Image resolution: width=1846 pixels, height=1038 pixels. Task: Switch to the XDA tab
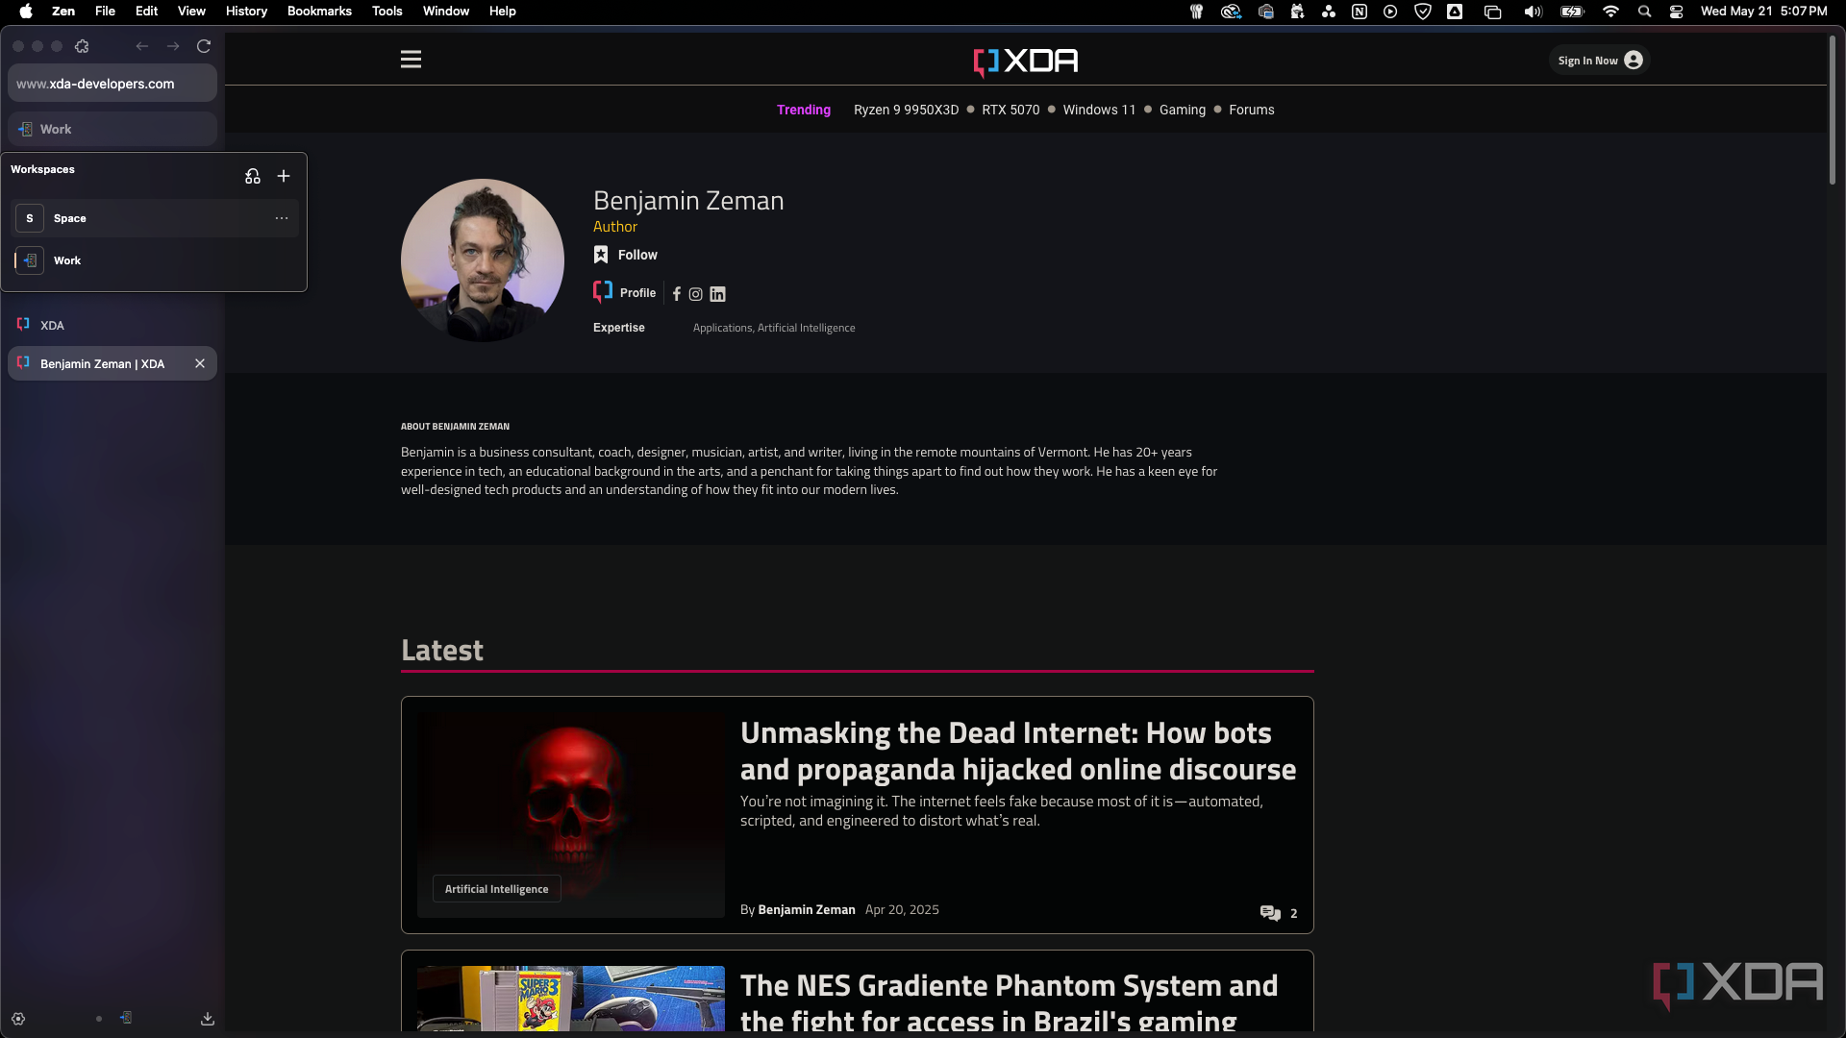point(112,325)
